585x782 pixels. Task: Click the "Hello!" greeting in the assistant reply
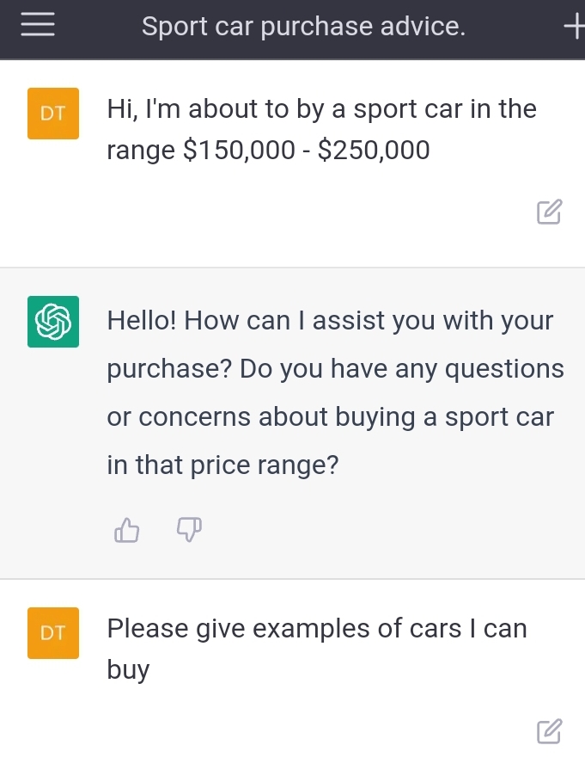tap(142, 321)
